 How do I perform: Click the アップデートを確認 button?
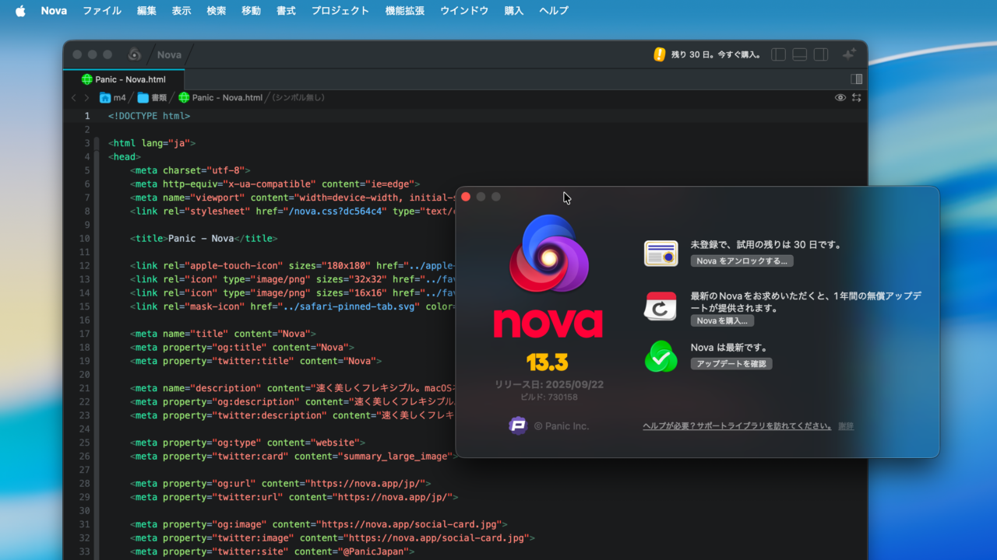tap(731, 363)
